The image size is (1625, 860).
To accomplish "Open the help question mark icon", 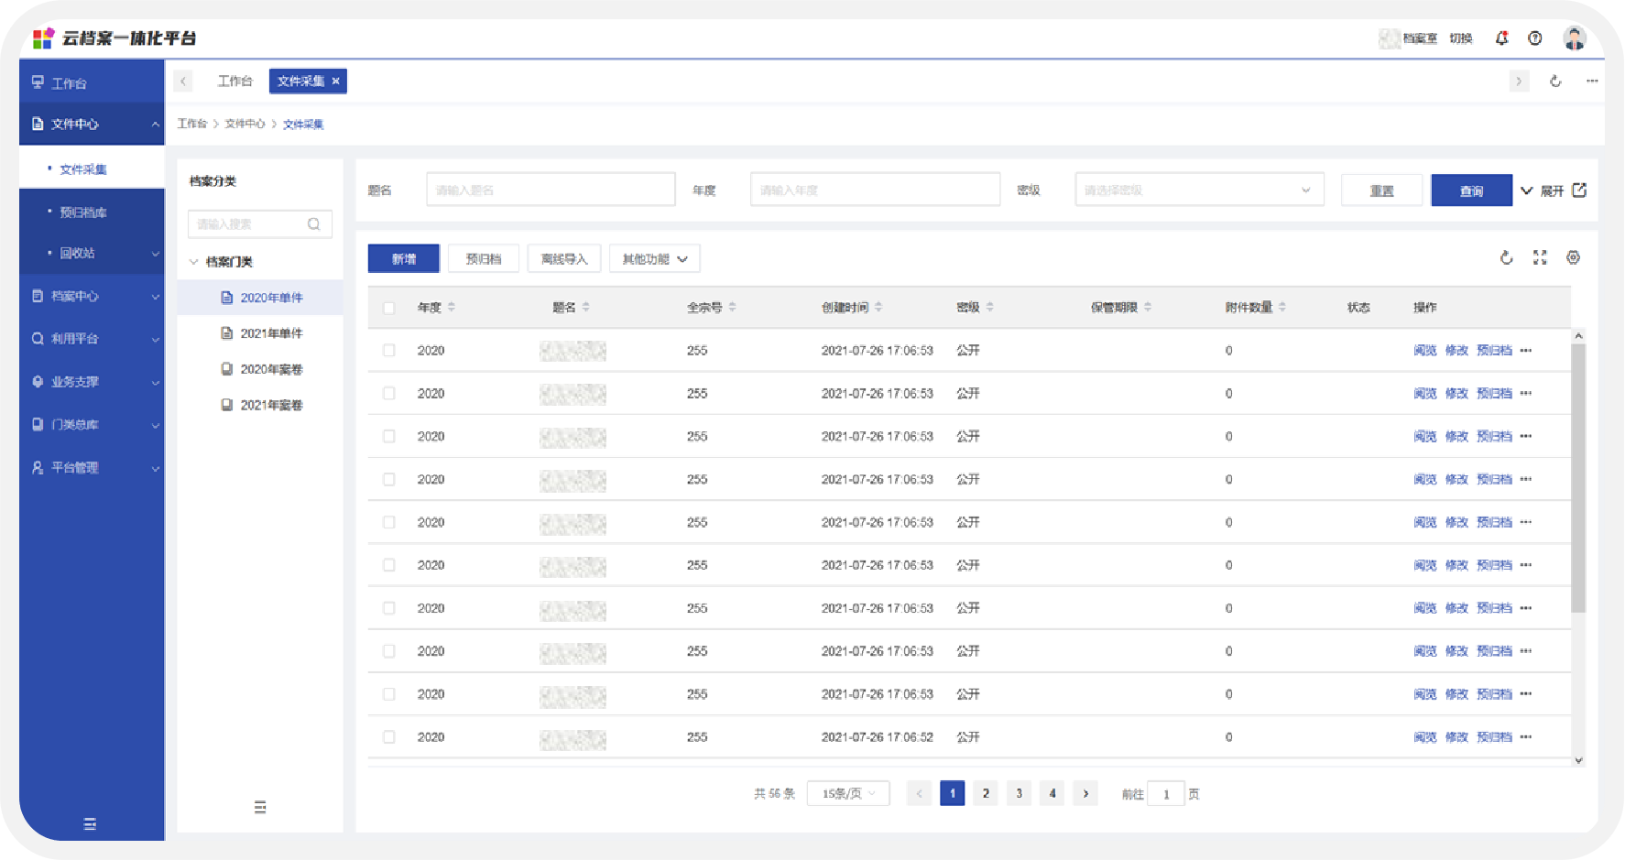I will [1535, 38].
